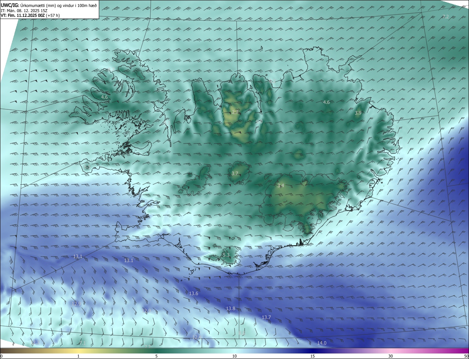Click the 3.9 value in eastern Iceland

click(x=358, y=113)
